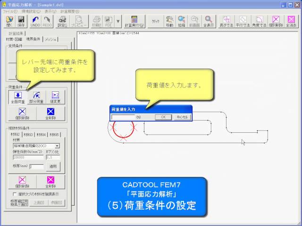The image size is (302, 226).
Task: Expand the dropdown arrow beside the PDF icon
Action: point(118,22)
